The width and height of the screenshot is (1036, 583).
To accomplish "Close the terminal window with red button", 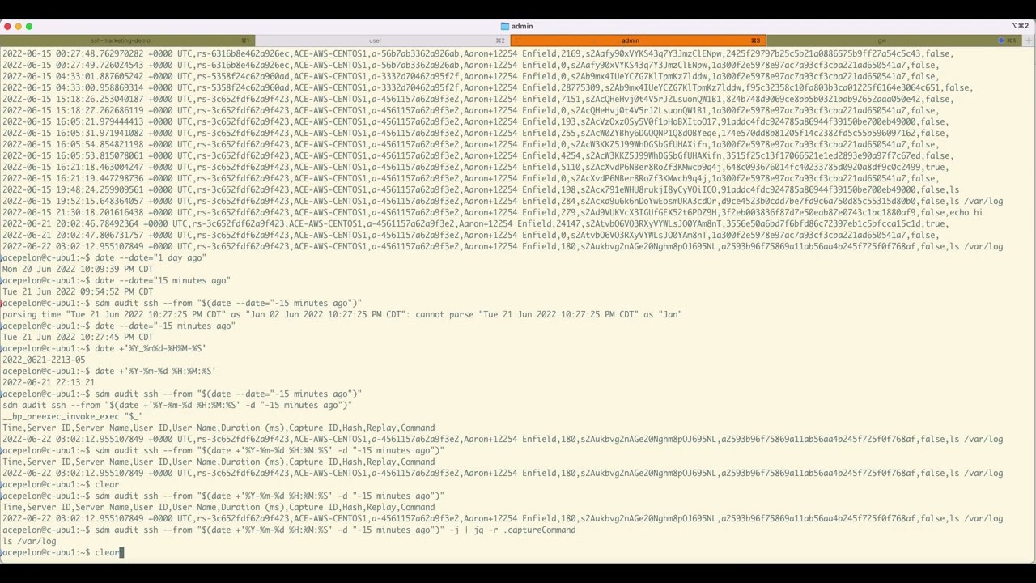I will 6,27.
